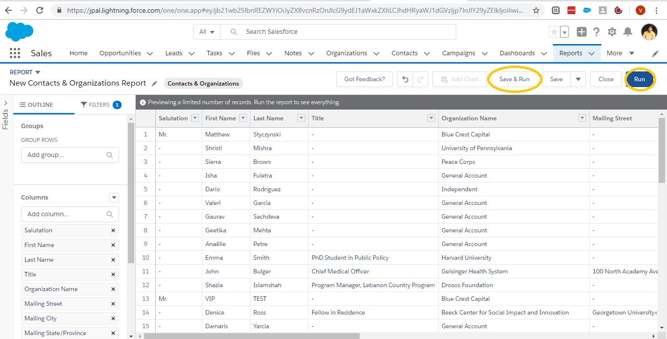Go to the Home tab
667x339 pixels.
78,53
